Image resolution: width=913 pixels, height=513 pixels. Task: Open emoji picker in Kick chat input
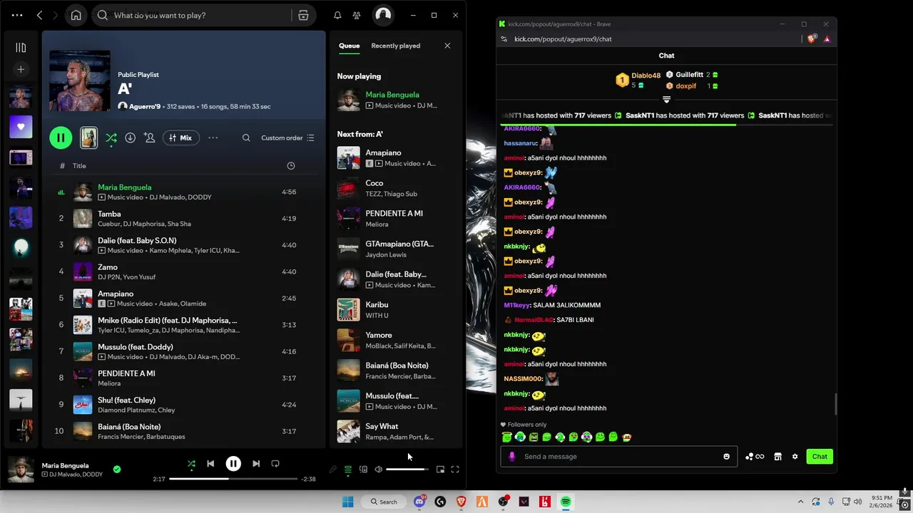coord(727,457)
